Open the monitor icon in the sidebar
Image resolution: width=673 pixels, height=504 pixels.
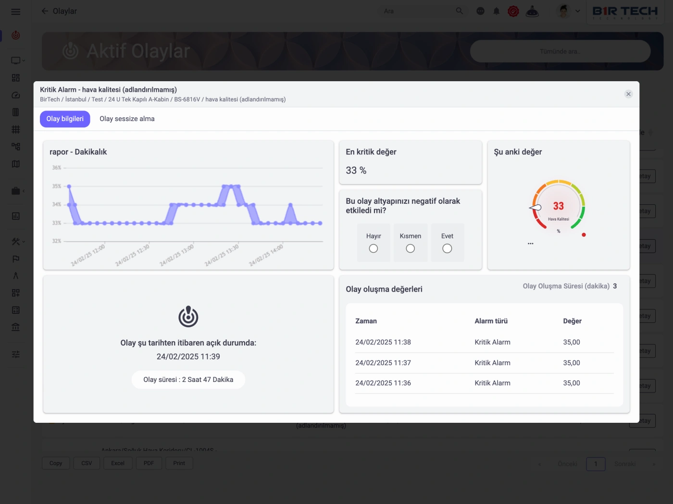pyautogui.click(x=15, y=61)
